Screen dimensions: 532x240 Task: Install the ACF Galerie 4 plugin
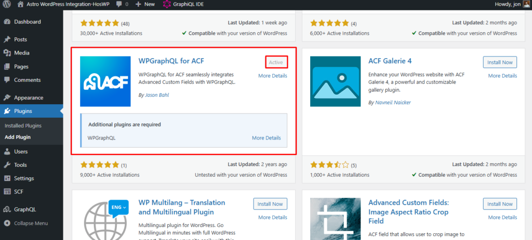(x=500, y=62)
